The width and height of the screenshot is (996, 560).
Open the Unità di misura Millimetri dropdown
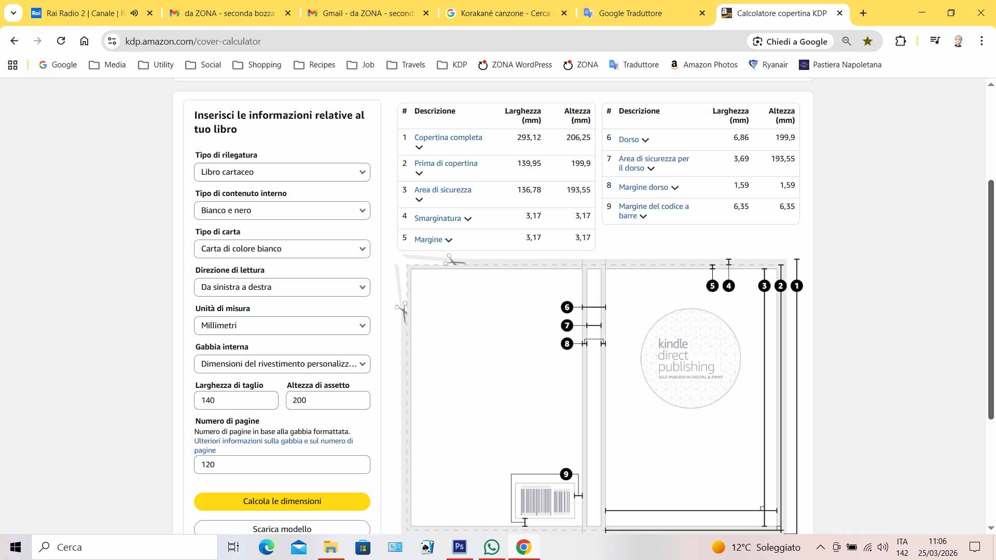tap(282, 326)
